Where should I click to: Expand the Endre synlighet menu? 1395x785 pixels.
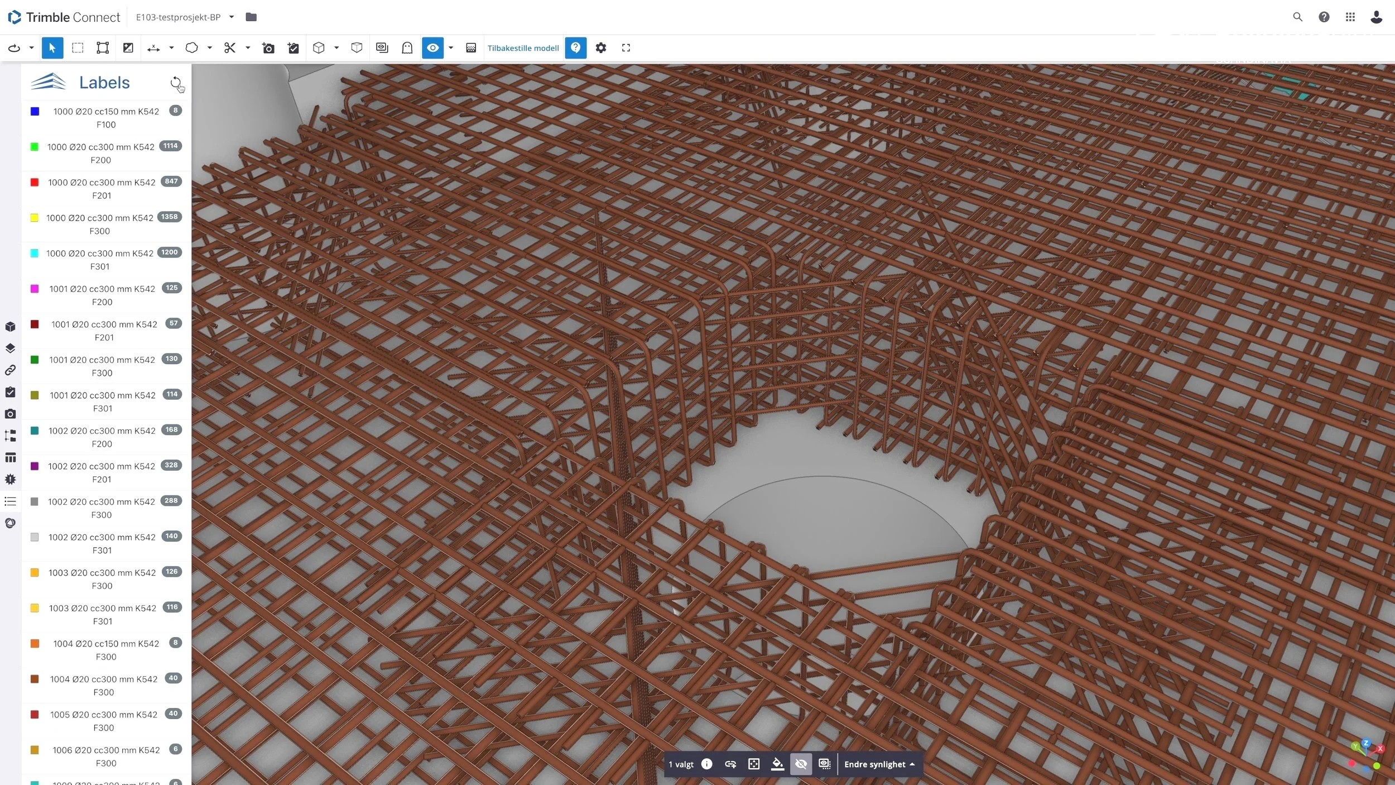coord(879,764)
